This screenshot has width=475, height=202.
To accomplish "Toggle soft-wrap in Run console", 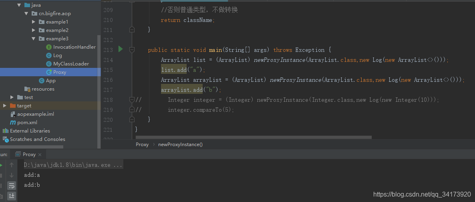I will pos(12,185).
